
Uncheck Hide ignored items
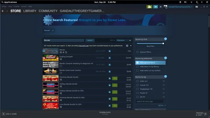tap(137, 63)
